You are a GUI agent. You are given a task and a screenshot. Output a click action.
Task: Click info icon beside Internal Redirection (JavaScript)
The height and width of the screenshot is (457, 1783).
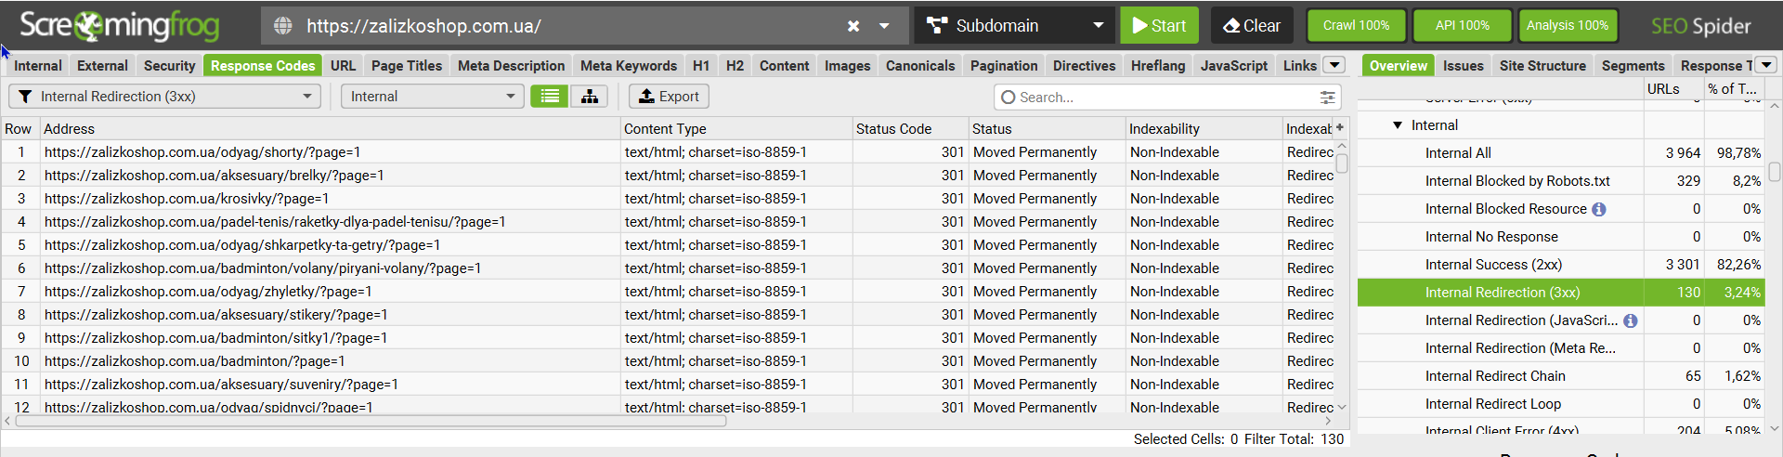[x=1630, y=320]
